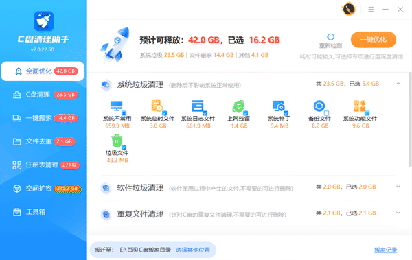Open 注册表清理 in sidebar
412x260 pixels.
coord(43,165)
